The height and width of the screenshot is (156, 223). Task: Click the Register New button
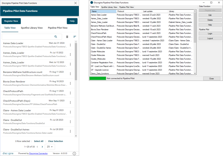tap(11, 21)
